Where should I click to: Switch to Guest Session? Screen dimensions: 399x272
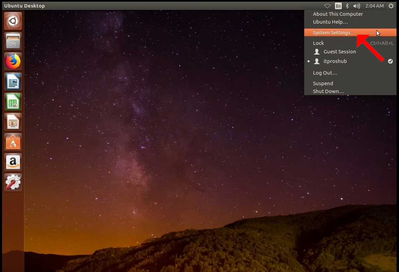click(350, 52)
